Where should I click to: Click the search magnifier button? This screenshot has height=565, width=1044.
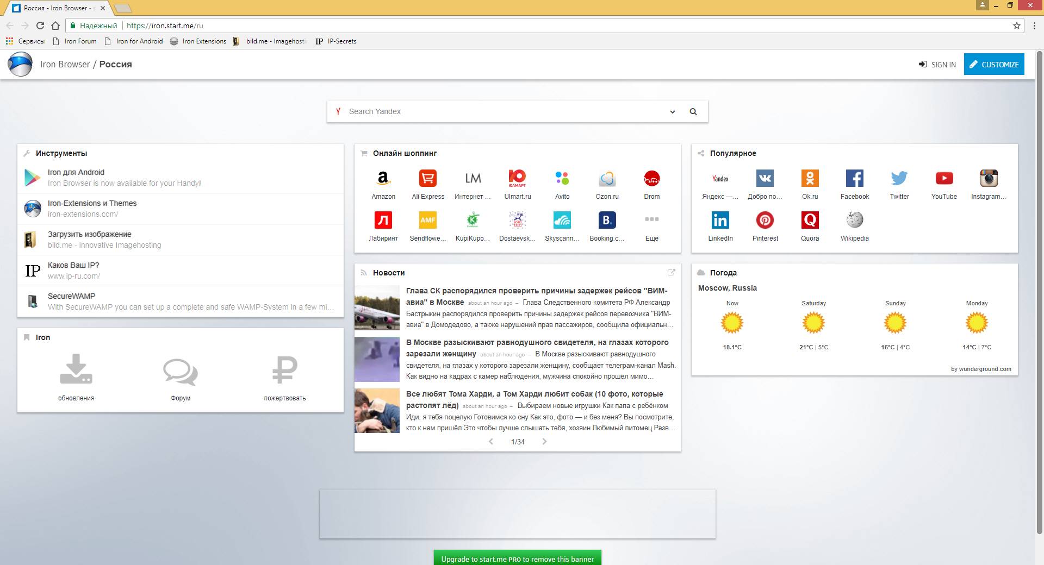click(693, 112)
